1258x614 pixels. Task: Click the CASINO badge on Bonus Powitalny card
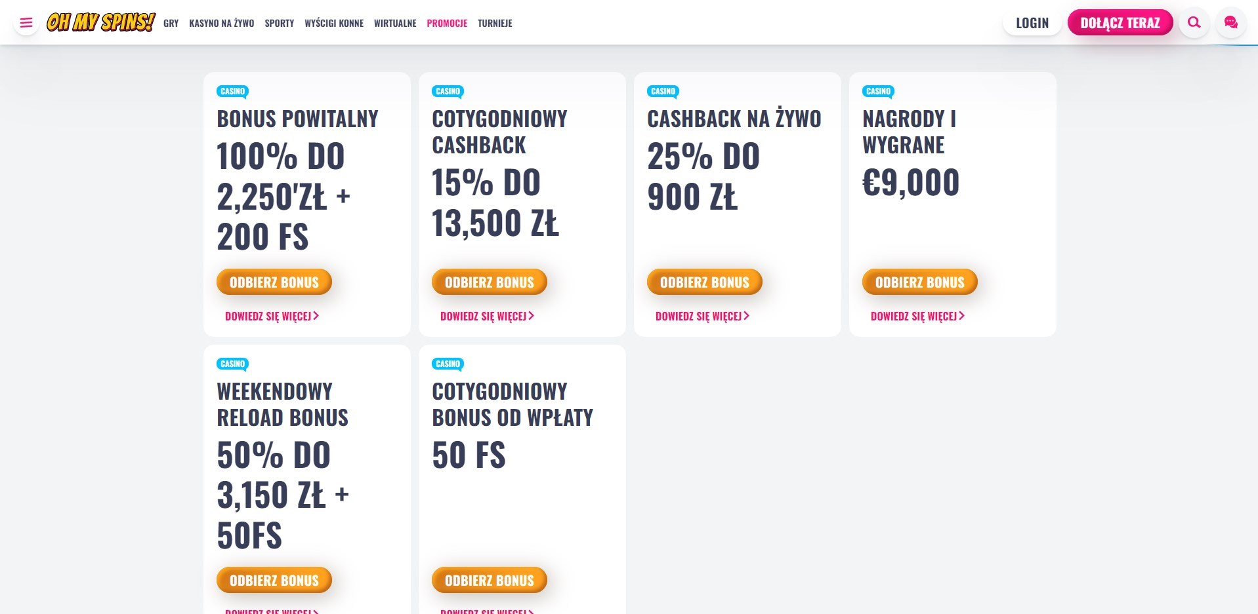tap(233, 92)
